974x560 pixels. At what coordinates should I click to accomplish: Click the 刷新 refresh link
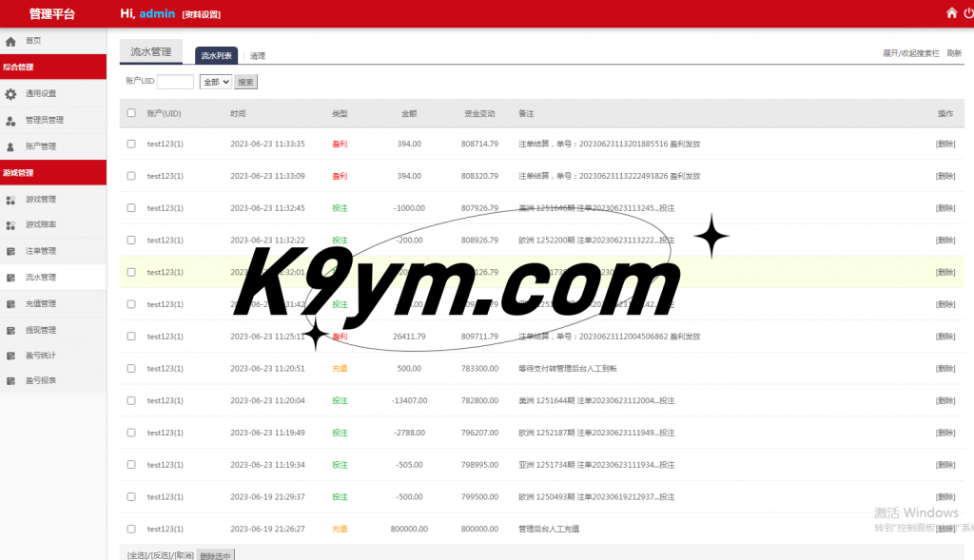click(x=954, y=53)
